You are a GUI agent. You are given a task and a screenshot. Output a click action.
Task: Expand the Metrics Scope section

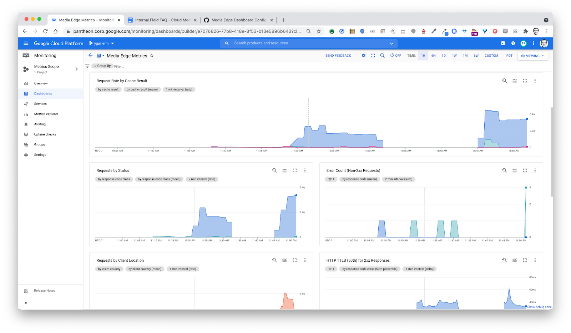tap(76, 69)
